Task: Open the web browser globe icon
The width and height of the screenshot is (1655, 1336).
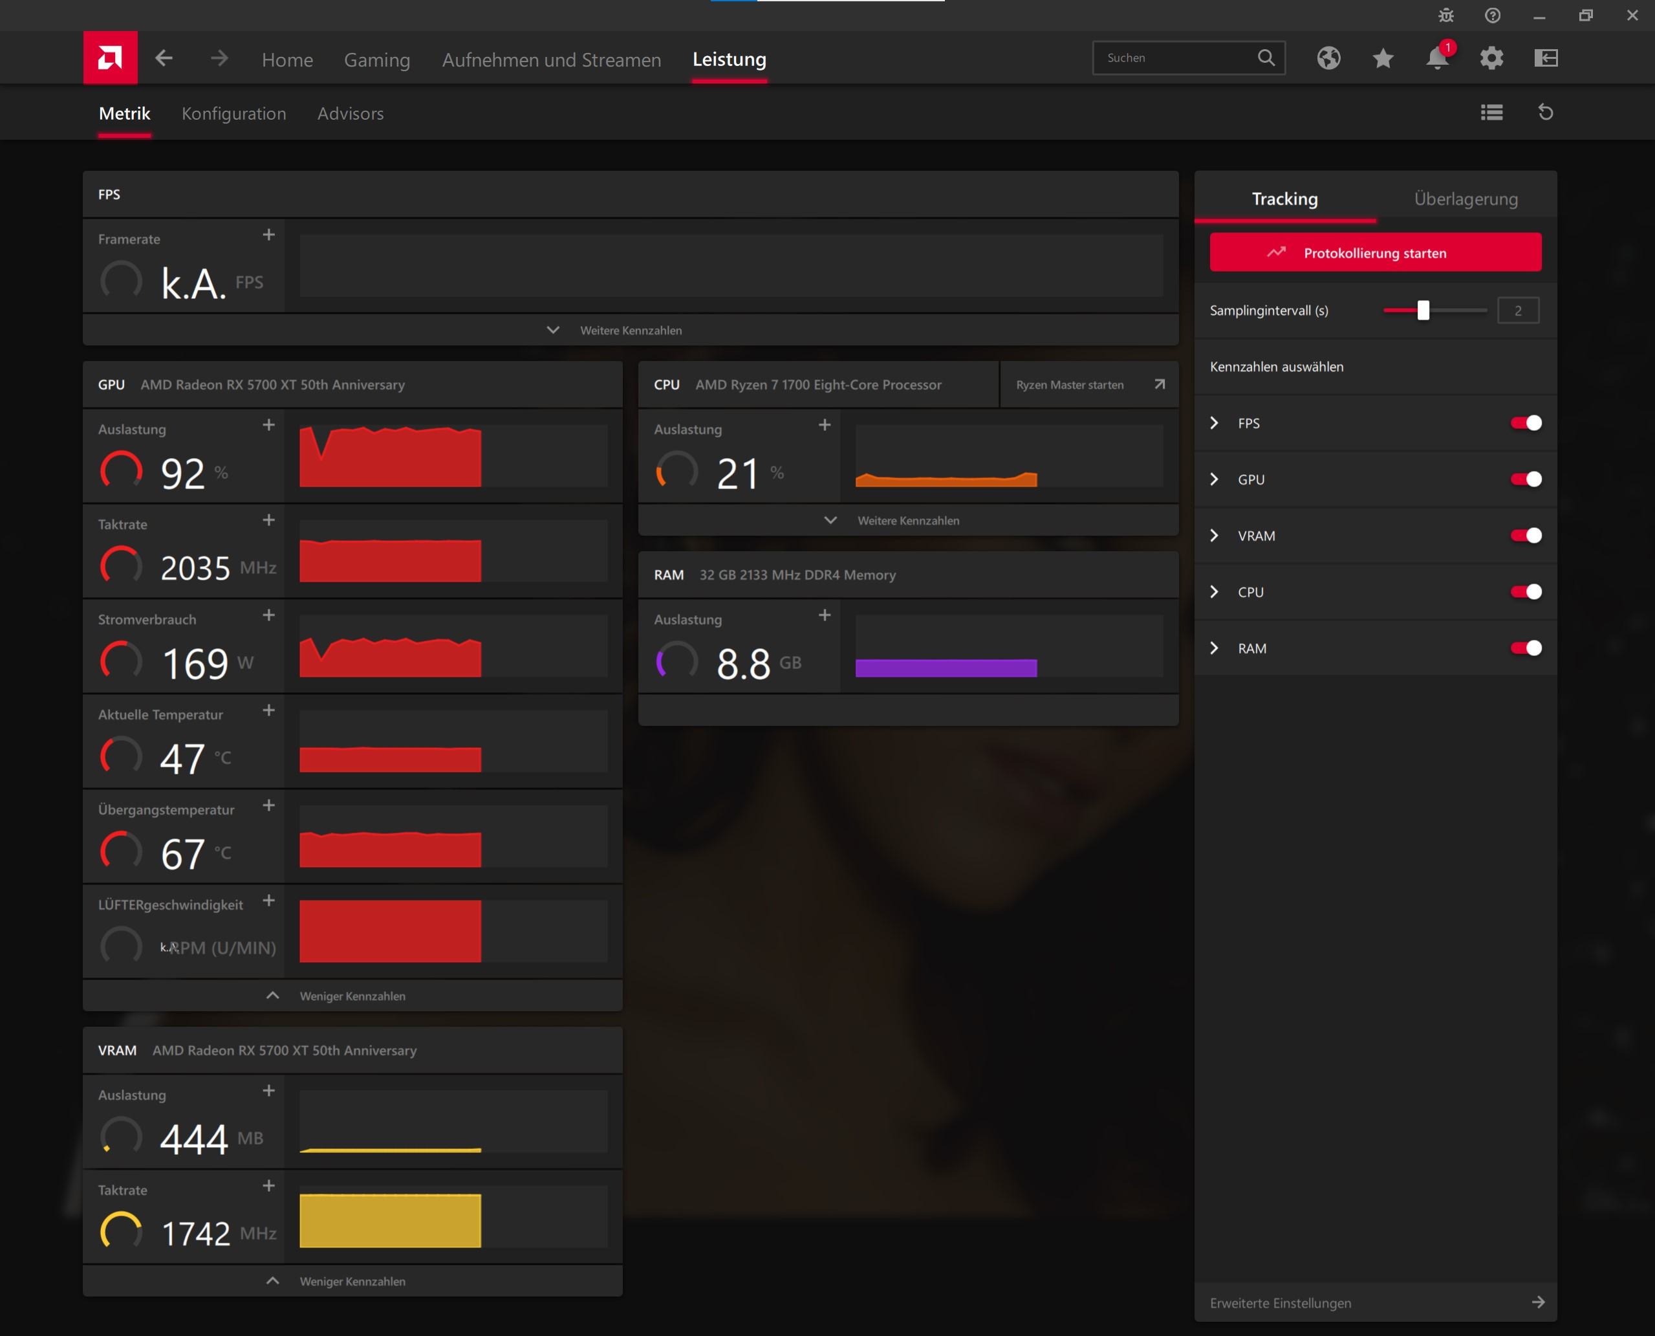Action: [x=1328, y=58]
